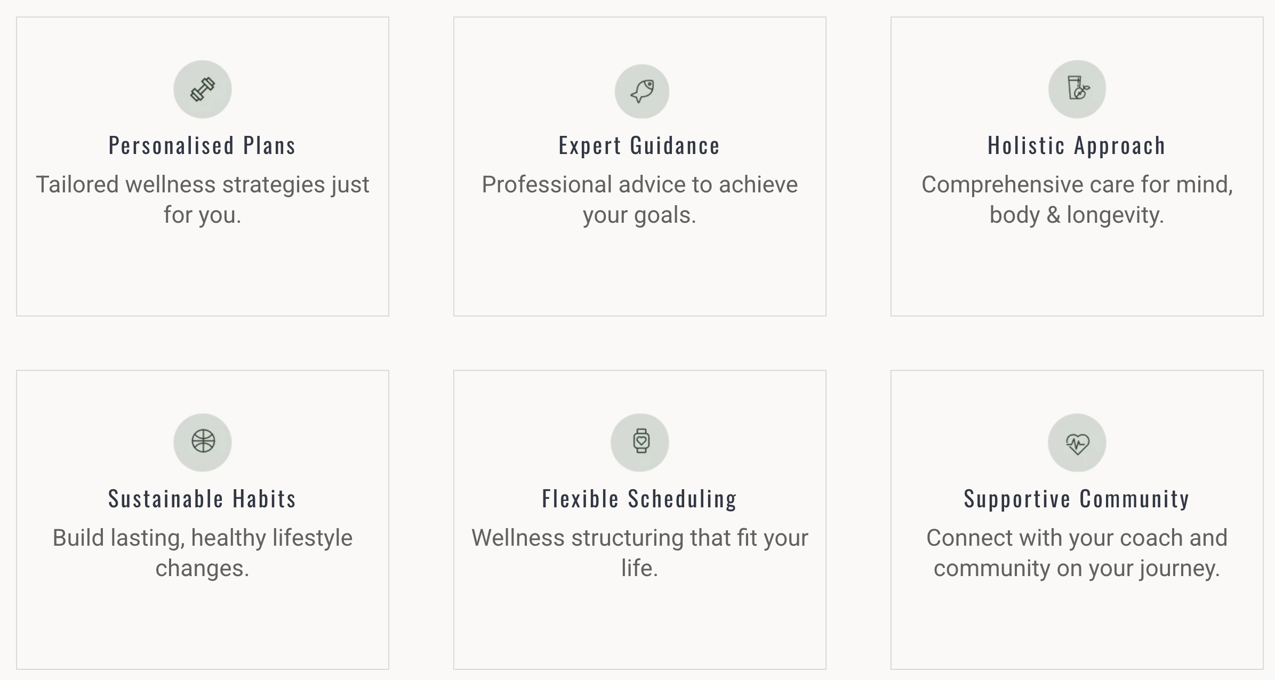Click the basketball icon above Sustainable Habits
This screenshot has height=680, width=1275.
[x=203, y=442]
